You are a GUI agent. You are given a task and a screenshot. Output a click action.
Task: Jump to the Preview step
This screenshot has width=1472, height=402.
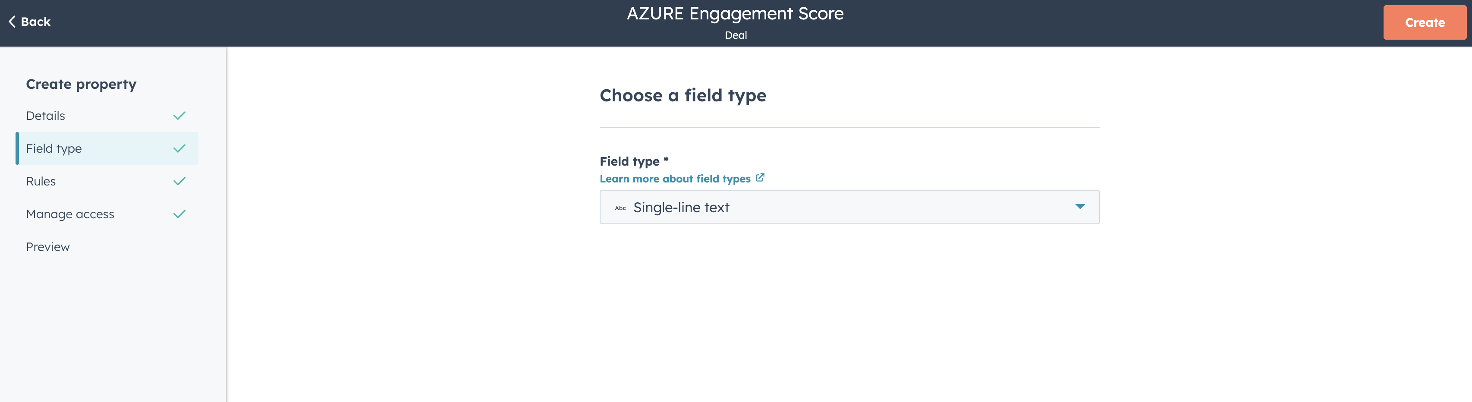[48, 247]
